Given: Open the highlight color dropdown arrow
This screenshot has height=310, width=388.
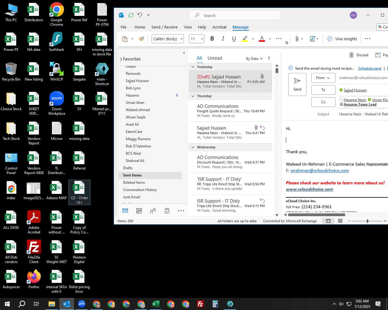Looking at the screenshot, I should (x=253, y=39).
